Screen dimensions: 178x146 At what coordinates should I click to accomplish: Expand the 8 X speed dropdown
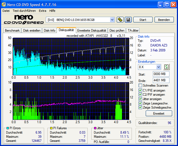pos(158,67)
